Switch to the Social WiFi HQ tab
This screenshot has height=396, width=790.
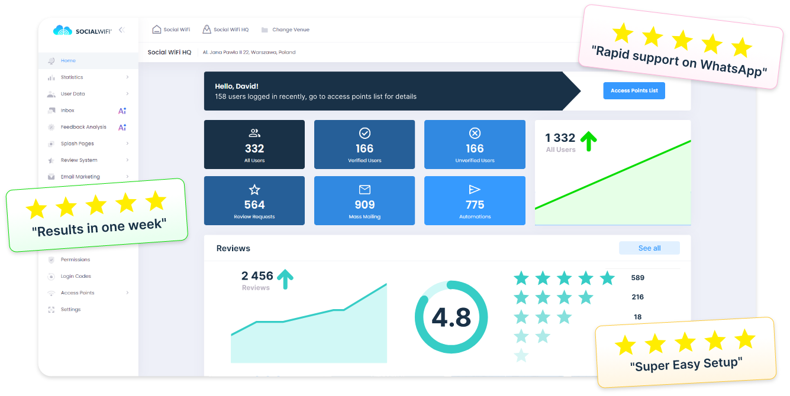pyautogui.click(x=225, y=28)
